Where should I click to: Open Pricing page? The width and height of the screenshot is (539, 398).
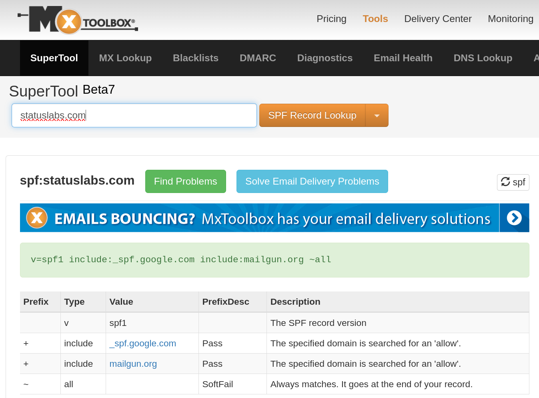click(x=331, y=19)
